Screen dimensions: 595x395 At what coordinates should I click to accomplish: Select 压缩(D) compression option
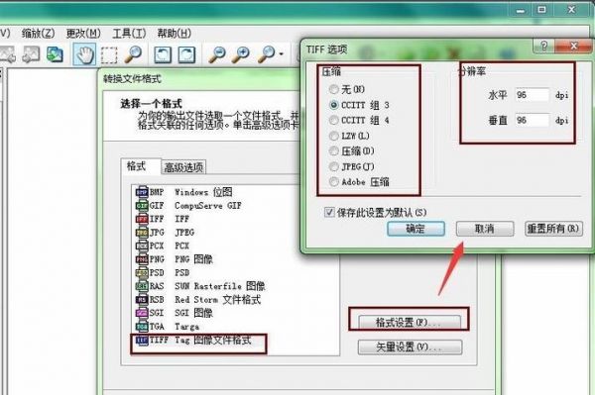tap(333, 151)
